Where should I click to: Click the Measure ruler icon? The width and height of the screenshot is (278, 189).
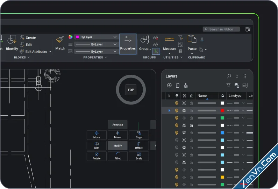(170, 39)
